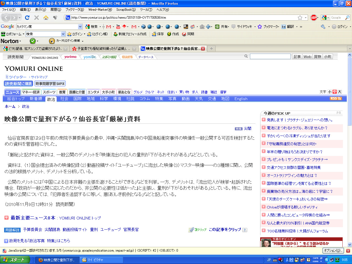Set text size to 大 (large)

340,92
